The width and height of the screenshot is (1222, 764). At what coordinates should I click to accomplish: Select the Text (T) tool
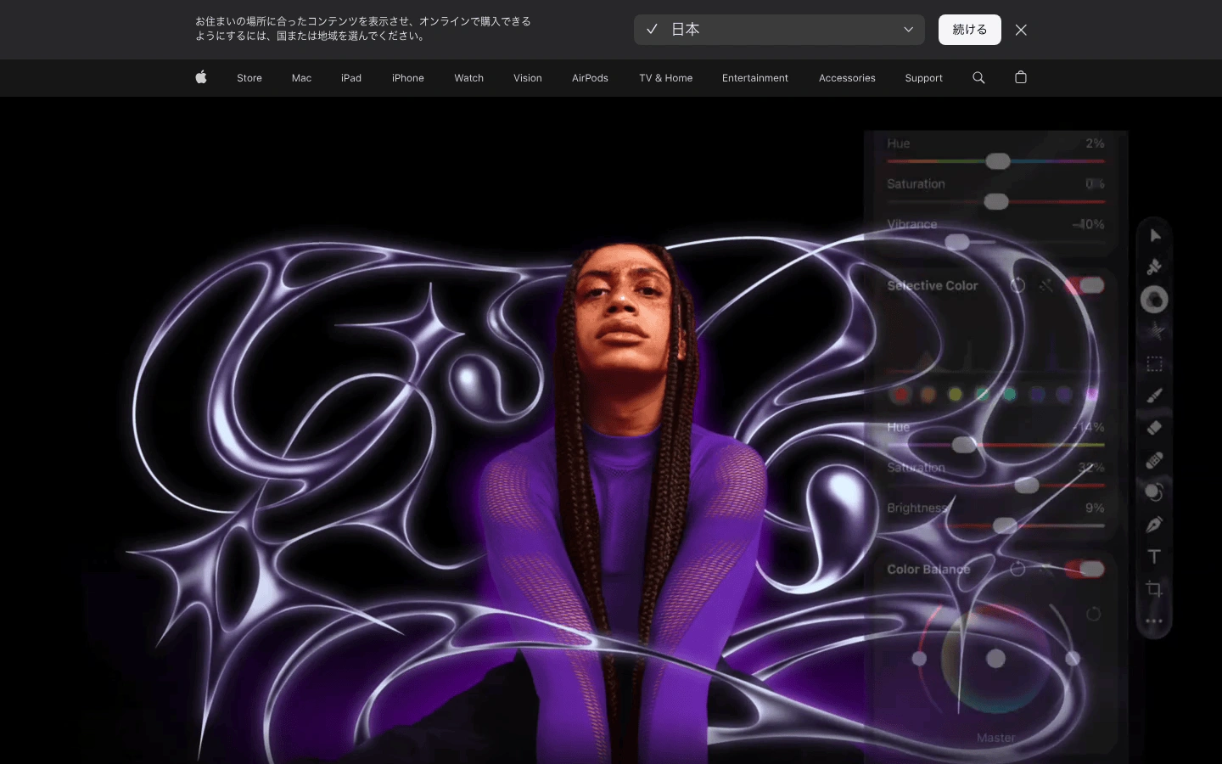[1154, 557]
